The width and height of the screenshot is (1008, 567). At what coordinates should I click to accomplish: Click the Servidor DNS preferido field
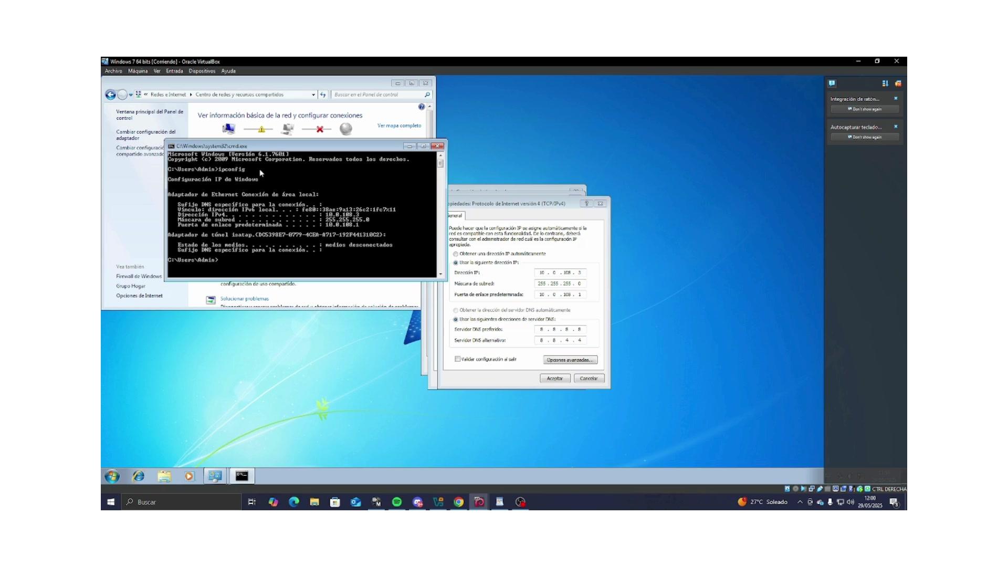point(560,329)
